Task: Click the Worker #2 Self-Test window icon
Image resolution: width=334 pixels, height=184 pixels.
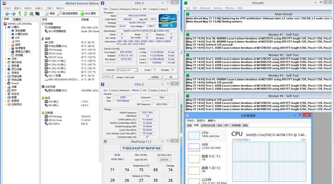Action: click(188, 55)
